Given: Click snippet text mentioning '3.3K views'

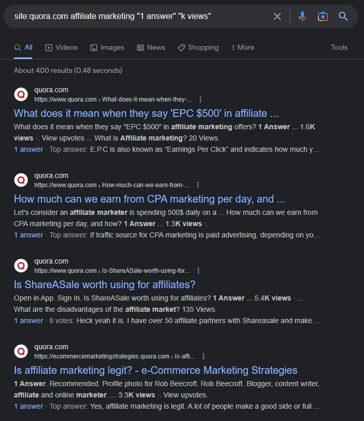Looking at the screenshot, I should click(x=167, y=390).
